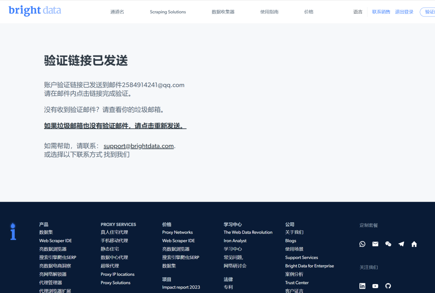Open Blogs footer link

(x=291, y=241)
